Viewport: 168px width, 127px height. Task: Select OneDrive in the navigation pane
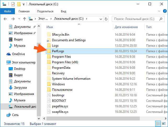16,54
